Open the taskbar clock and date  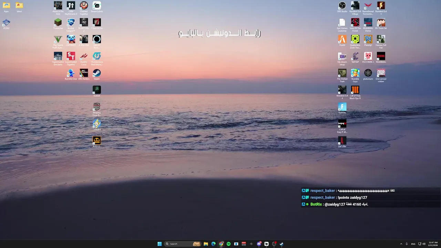tap(433, 244)
